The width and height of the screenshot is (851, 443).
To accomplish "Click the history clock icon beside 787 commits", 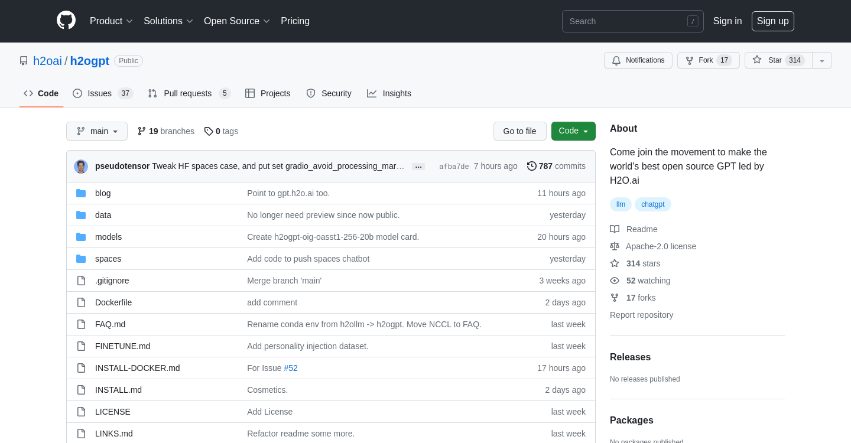I will (532, 166).
